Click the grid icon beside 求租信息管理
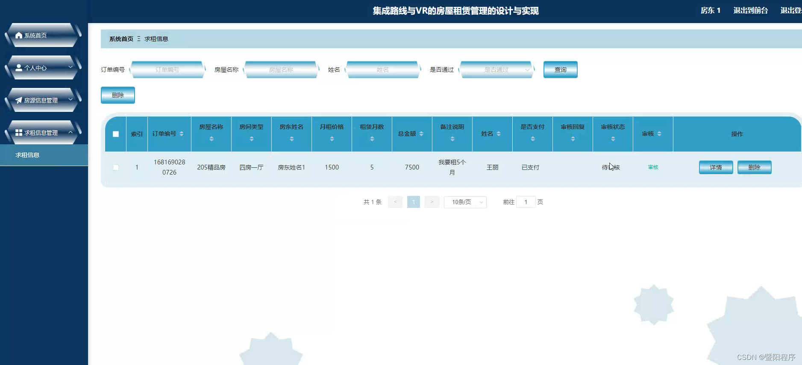Viewport: 802px width, 365px height. (x=19, y=133)
